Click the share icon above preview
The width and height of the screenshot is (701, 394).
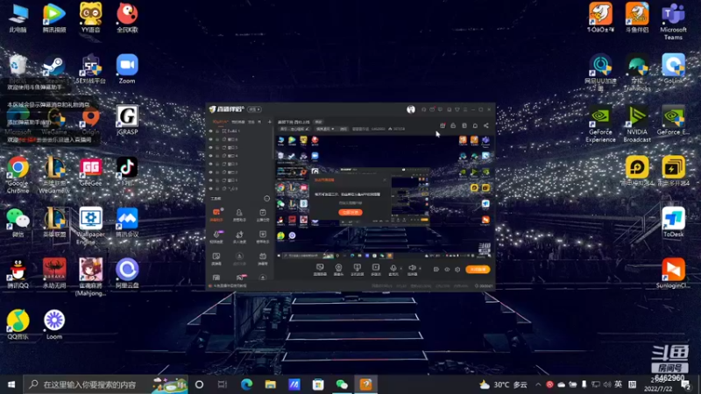coord(486,125)
